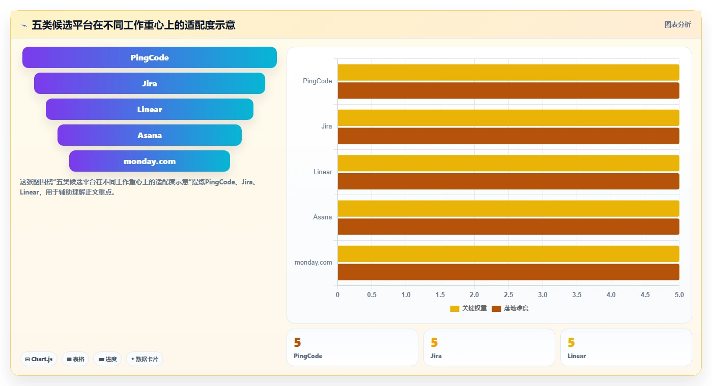
Task: Click Jira's yellow 关键权重 bar
Action: click(x=508, y=117)
